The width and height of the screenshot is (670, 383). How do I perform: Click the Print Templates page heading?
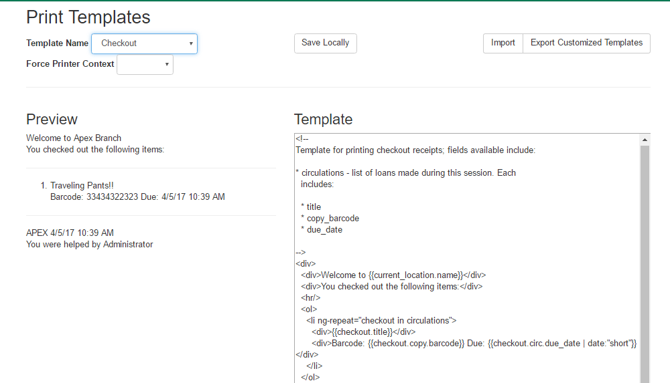(88, 17)
